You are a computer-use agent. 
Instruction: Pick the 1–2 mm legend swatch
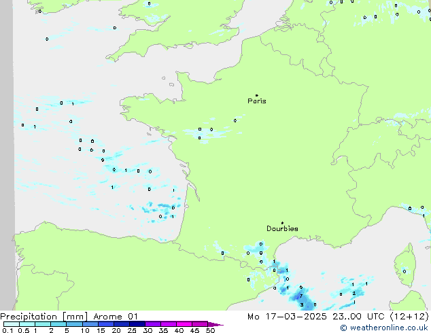[43, 324]
